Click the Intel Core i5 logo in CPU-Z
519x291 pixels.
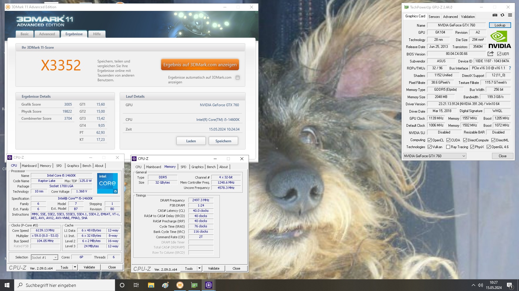pos(107,183)
